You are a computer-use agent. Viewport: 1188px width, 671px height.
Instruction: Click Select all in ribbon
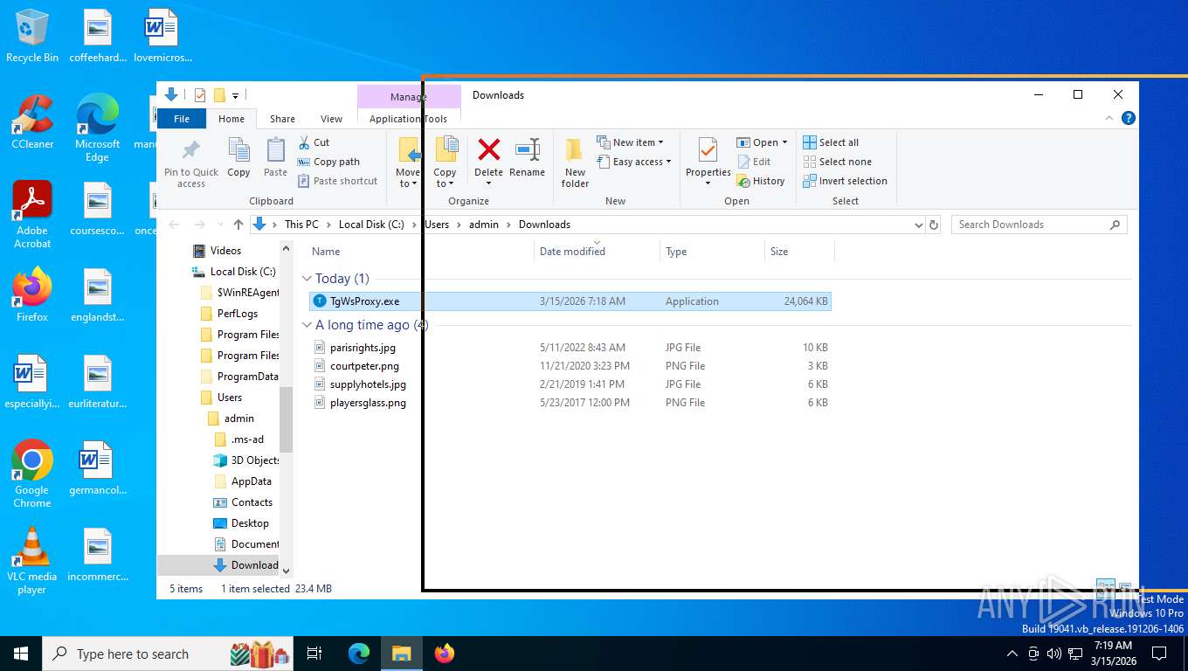click(831, 142)
